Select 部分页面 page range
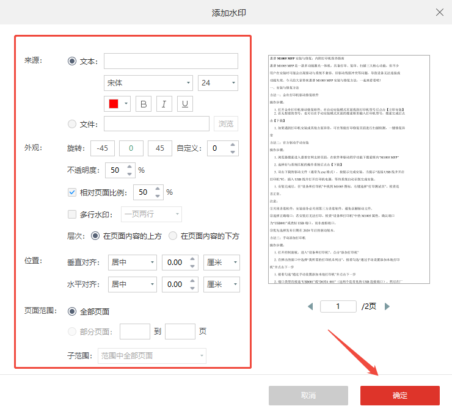452x417 pixels. click(72, 332)
